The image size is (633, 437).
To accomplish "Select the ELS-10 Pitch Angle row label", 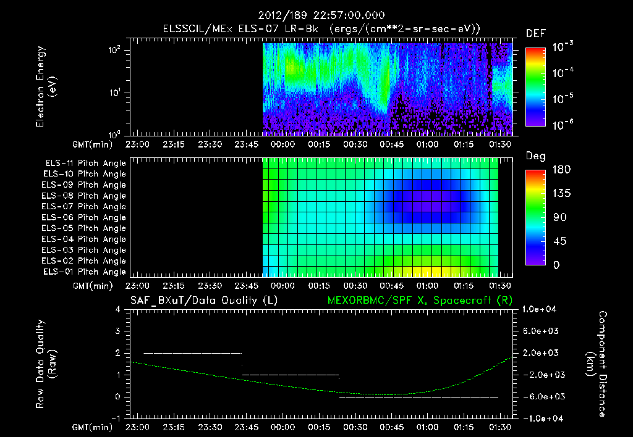I will point(85,174).
